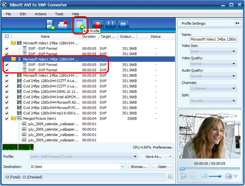
Task: Uncheck the Cvid Microsoft PC row checkbox
Action: [x=7, y=108]
